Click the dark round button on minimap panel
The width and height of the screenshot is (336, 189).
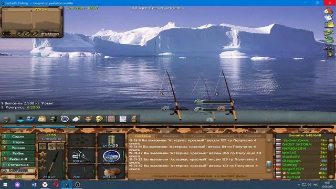[x=7, y=34]
